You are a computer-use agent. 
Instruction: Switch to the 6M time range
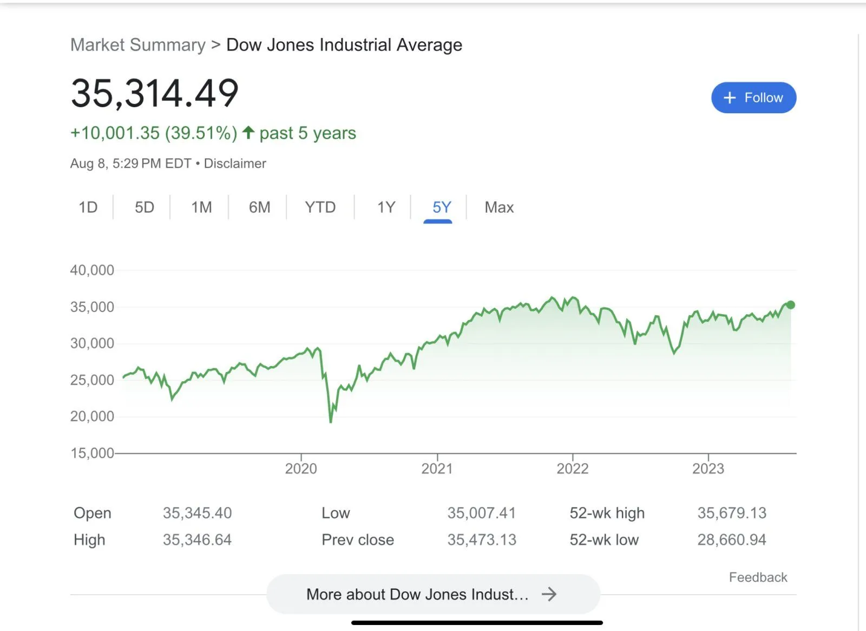260,207
